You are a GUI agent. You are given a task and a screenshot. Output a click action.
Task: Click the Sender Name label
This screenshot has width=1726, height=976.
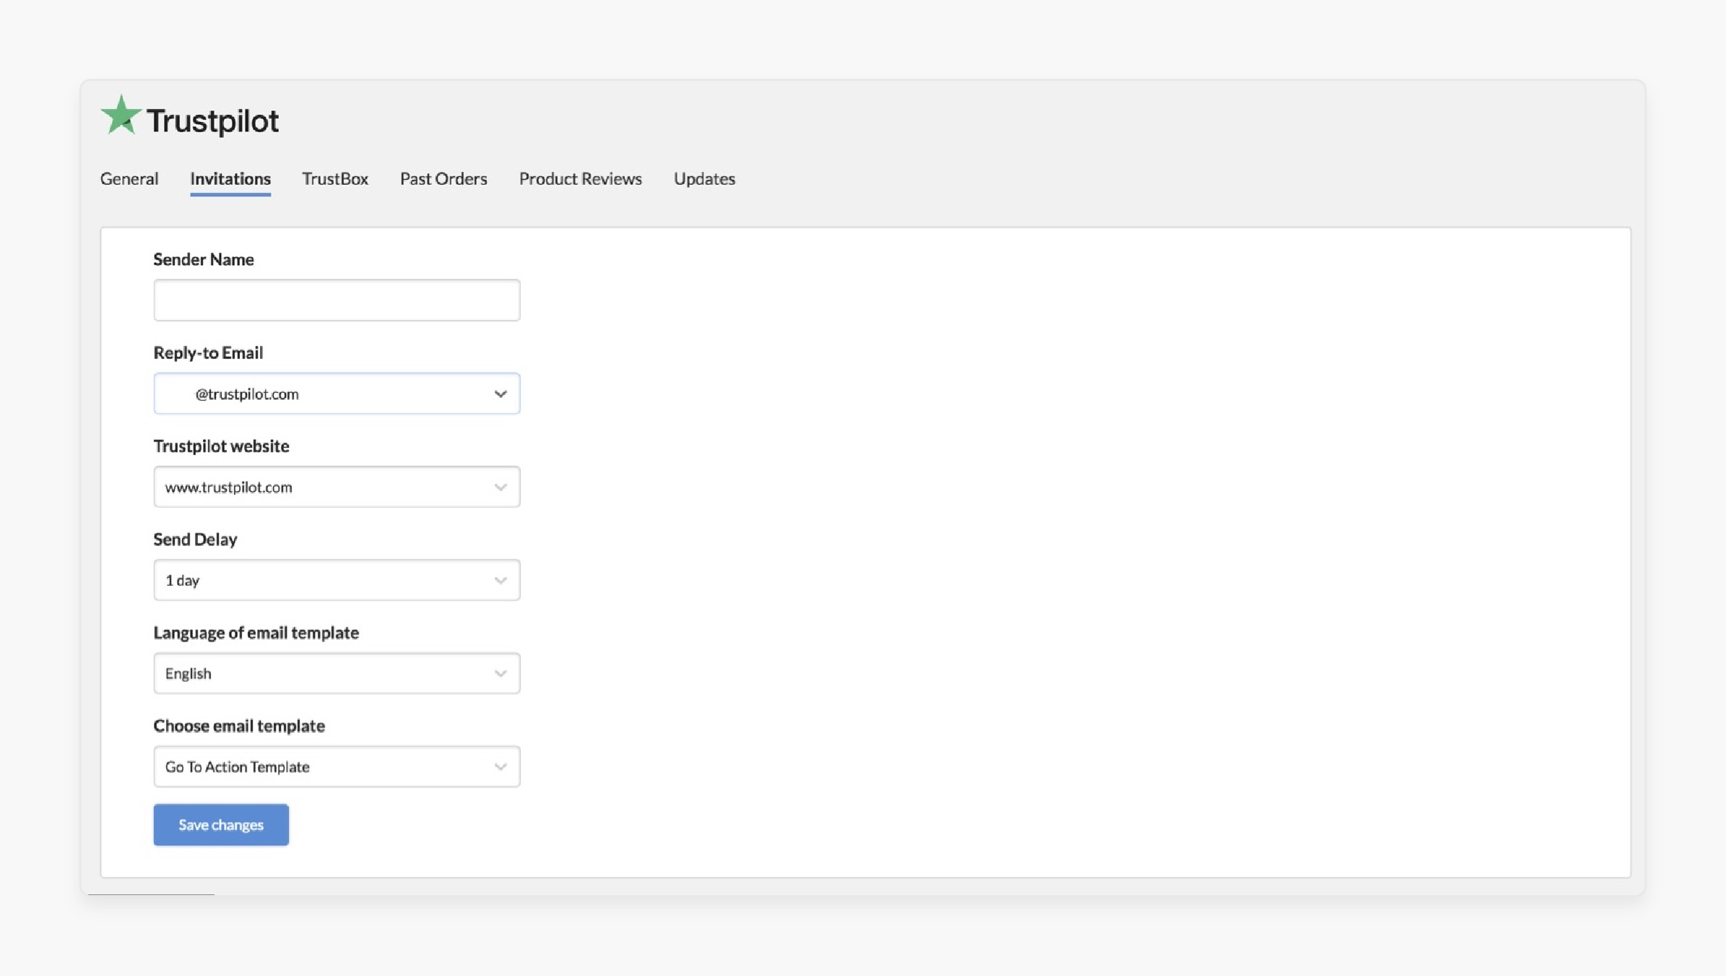point(204,259)
